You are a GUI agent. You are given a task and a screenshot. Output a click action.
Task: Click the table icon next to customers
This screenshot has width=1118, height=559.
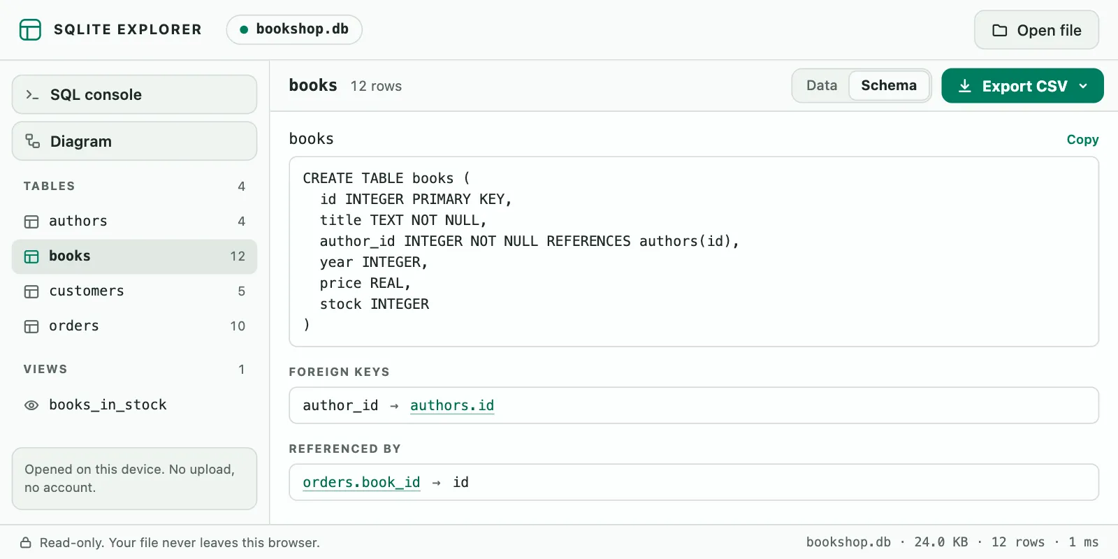click(x=31, y=291)
